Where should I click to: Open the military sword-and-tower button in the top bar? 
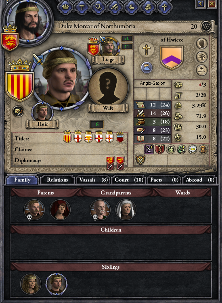pos(115,7)
